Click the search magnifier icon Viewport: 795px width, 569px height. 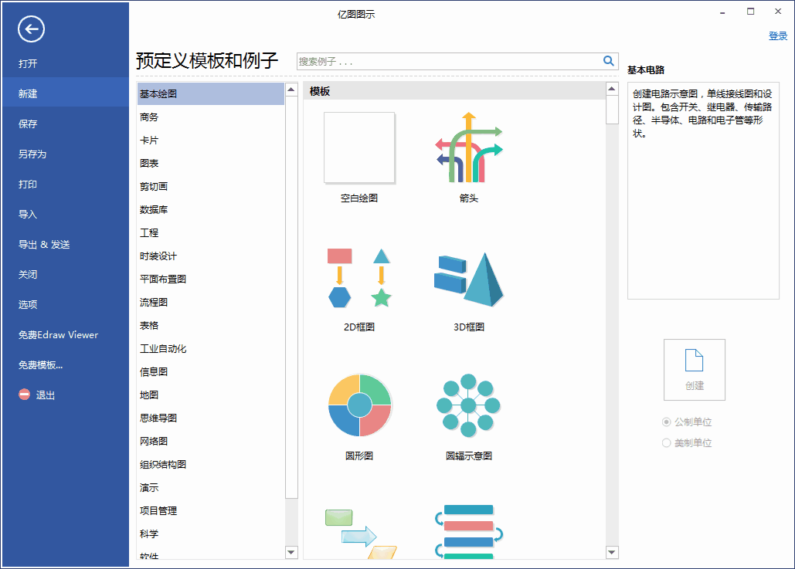(x=609, y=61)
